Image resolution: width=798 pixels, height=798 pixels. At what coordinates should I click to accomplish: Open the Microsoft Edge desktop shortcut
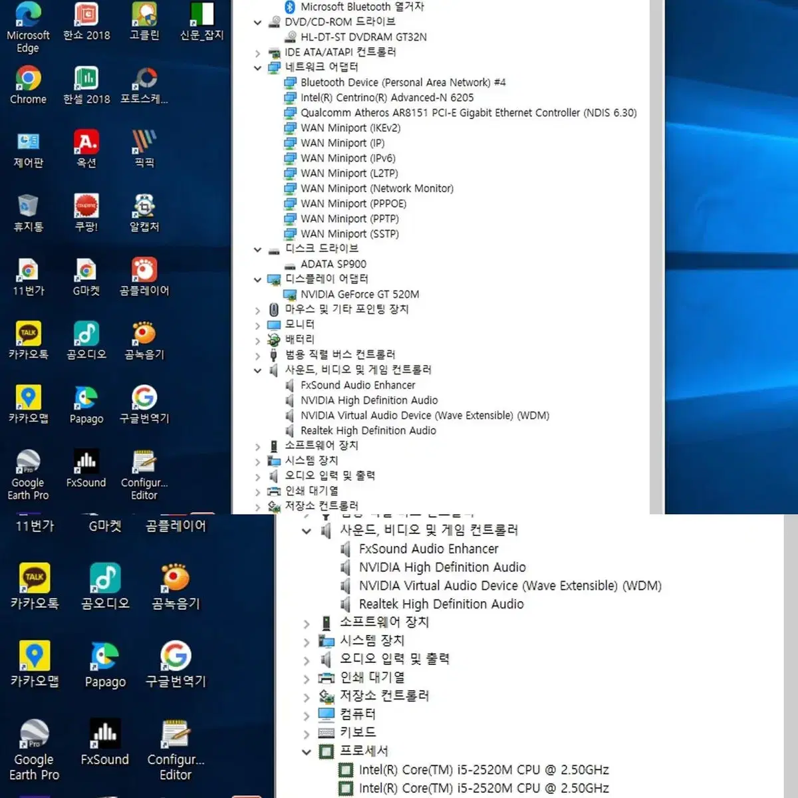[28, 27]
